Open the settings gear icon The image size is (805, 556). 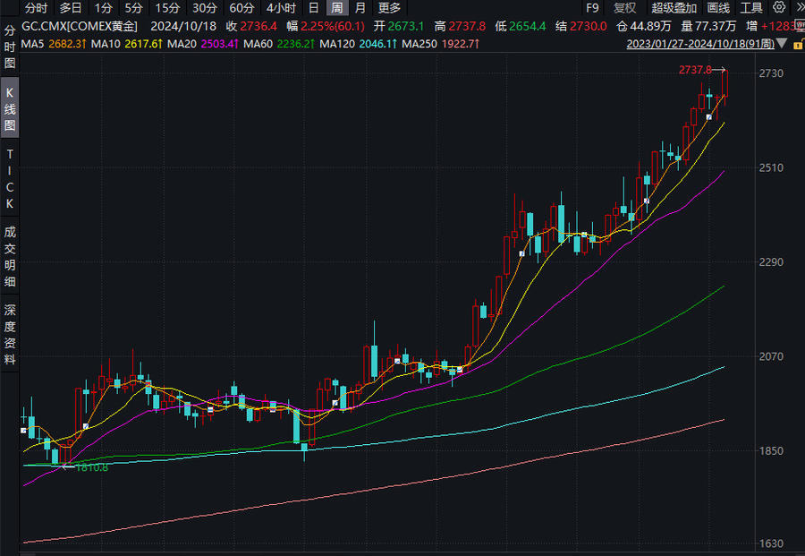(778, 8)
